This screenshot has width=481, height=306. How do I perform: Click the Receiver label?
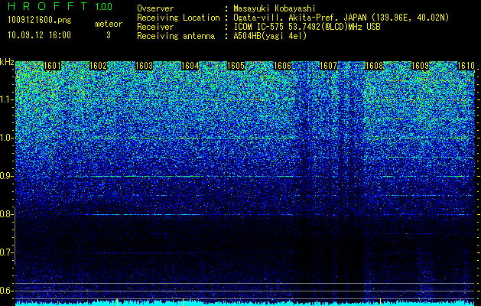pos(155,27)
